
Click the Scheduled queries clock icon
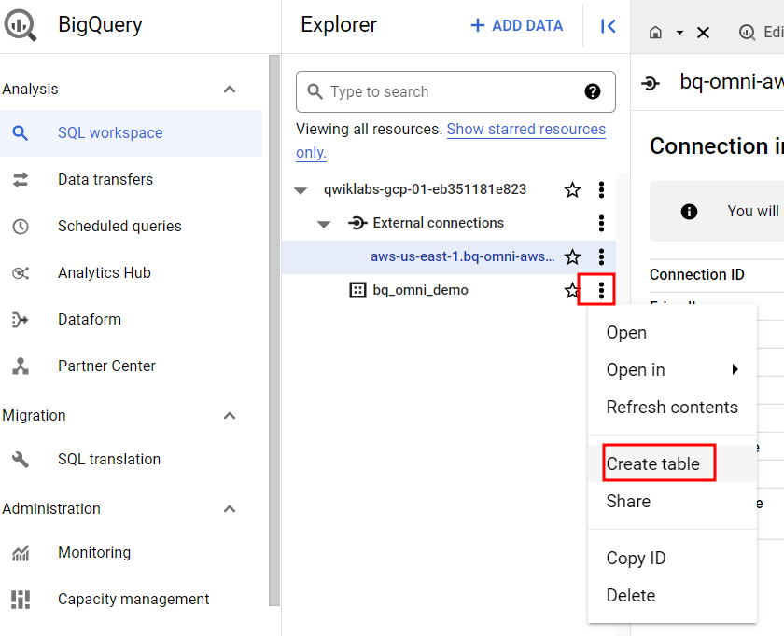coord(21,227)
